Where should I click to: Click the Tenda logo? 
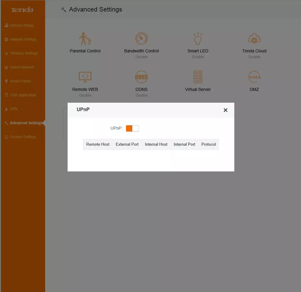tap(22, 10)
